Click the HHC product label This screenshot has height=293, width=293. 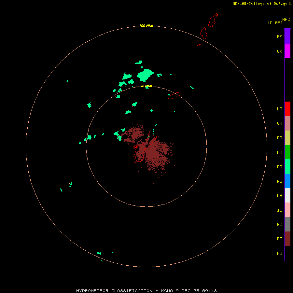click(286, 20)
